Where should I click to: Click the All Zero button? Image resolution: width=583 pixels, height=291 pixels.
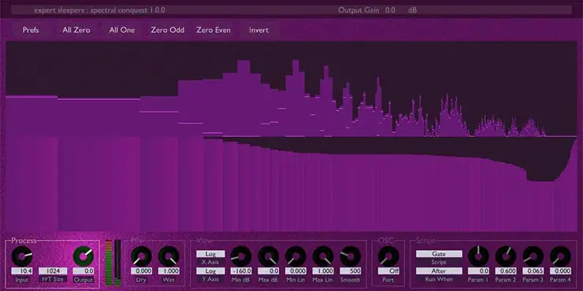tap(76, 30)
